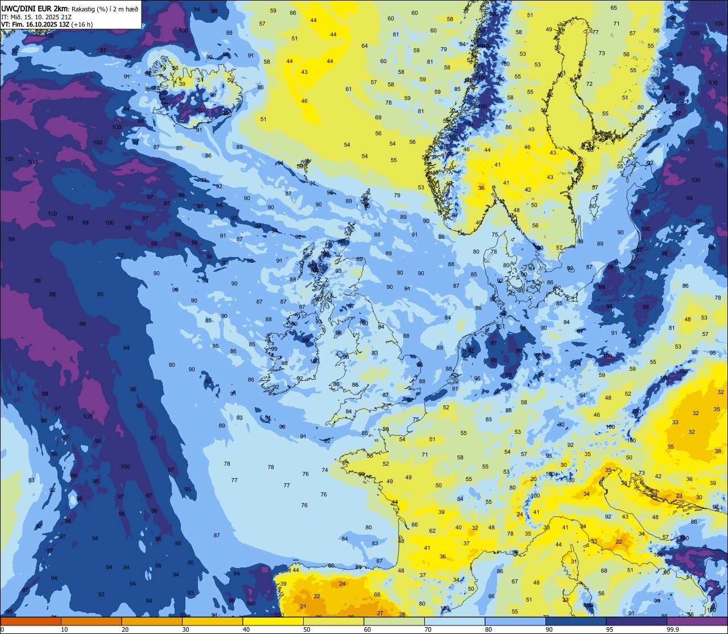Click the 20–30% light orange legend swatch
Screen dimensions: 728x634
tap(152, 621)
